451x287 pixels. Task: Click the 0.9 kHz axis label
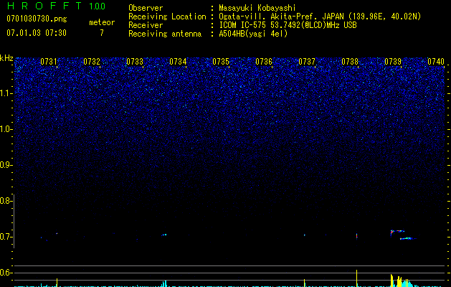click(x=6, y=165)
